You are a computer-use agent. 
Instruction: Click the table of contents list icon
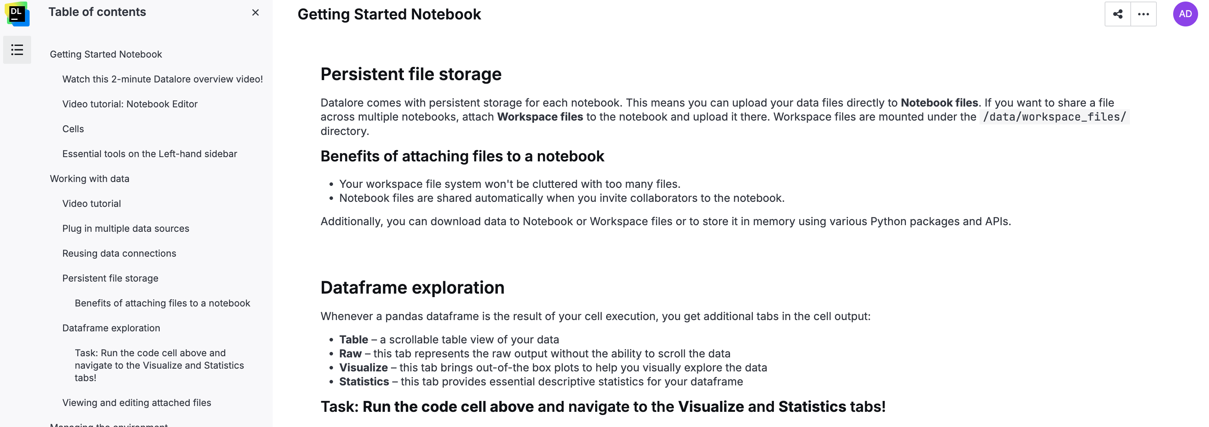click(17, 49)
